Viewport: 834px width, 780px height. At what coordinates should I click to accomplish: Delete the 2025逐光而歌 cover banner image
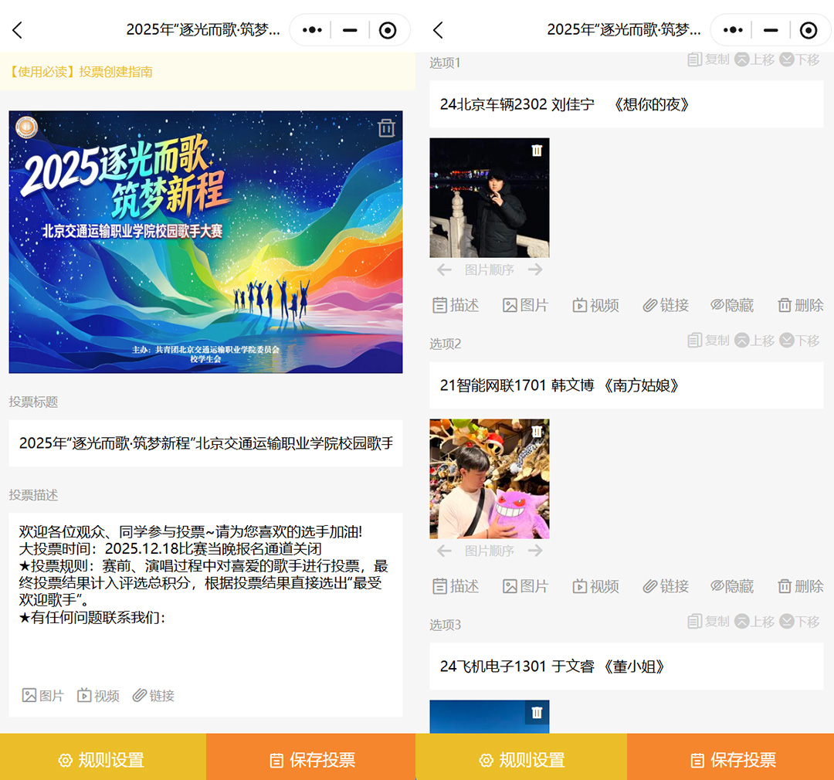click(386, 128)
